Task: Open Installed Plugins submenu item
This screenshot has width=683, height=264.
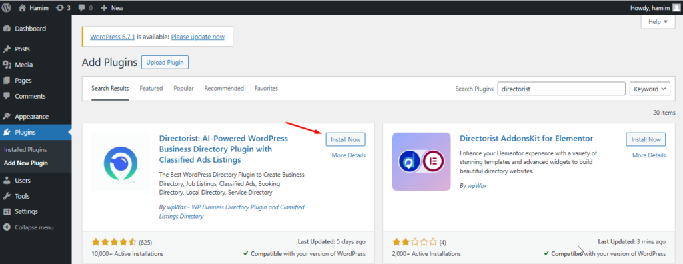Action: pyautogui.click(x=25, y=150)
